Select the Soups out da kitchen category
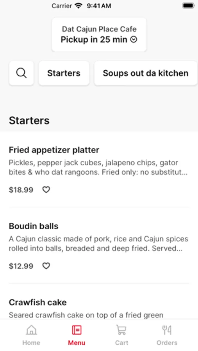The height and width of the screenshot is (351, 198). tap(146, 73)
